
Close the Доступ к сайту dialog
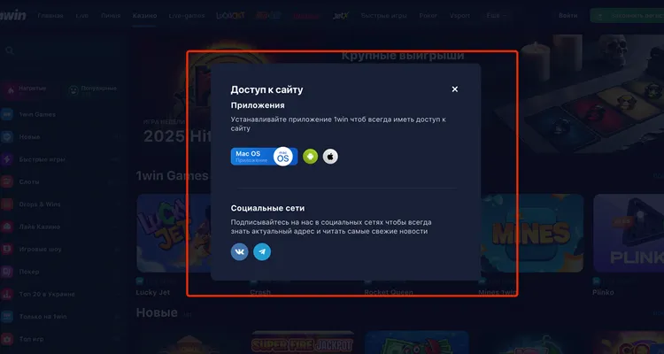455,89
